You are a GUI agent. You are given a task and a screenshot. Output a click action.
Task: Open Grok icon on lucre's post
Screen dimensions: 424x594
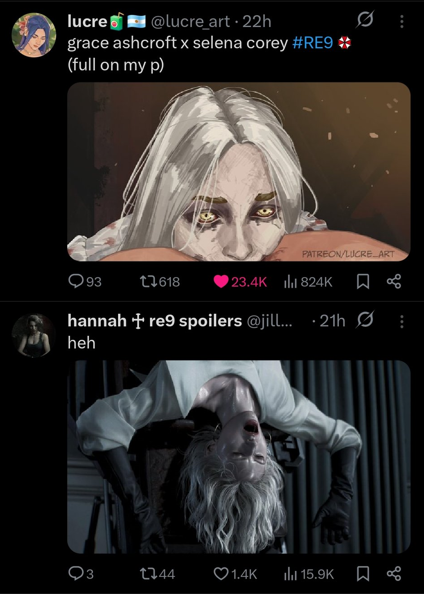(365, 20)
